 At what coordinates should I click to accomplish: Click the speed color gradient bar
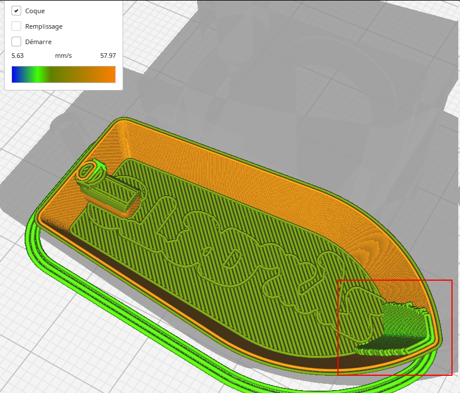tap(64, 74)
